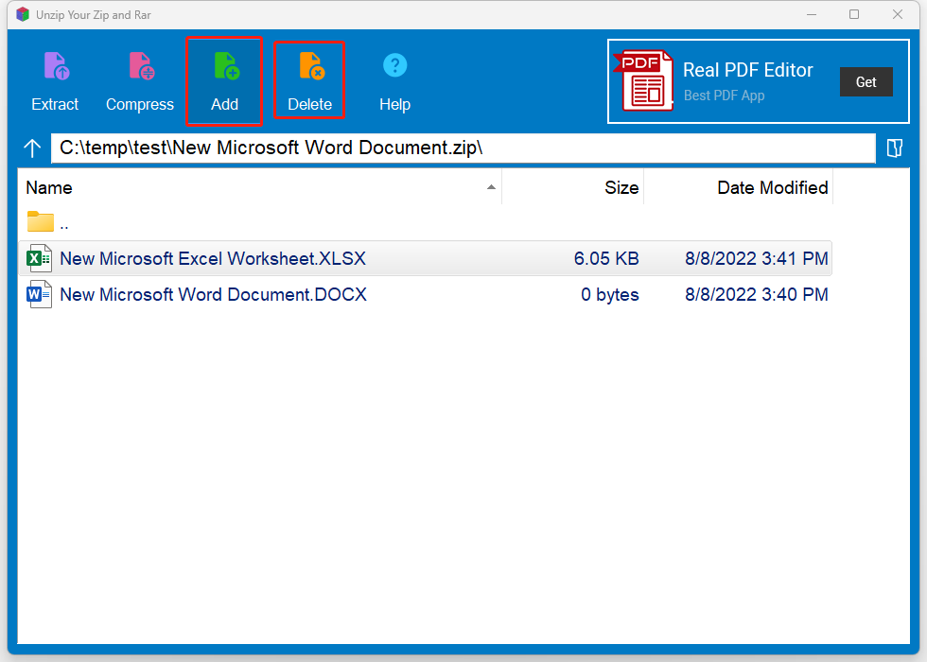The image size is (927, 662).
Task: Click the archive path address field
Action: tap(463, 148)
